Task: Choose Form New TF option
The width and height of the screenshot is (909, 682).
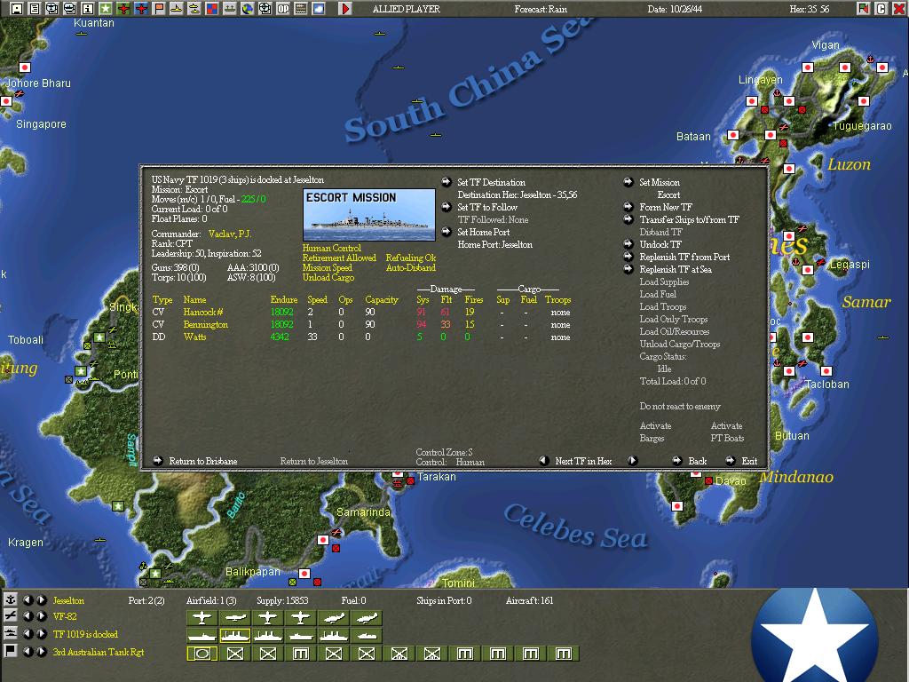Action: (x=666, y=207)
